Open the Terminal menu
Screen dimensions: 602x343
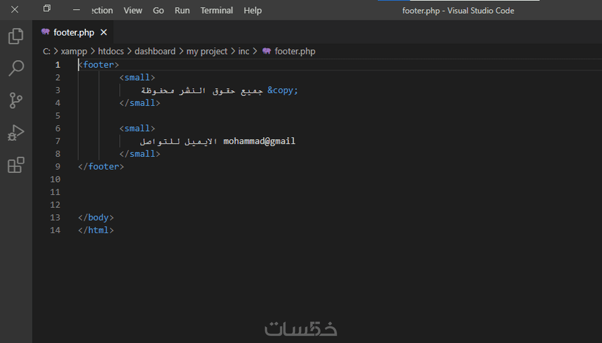216,10
